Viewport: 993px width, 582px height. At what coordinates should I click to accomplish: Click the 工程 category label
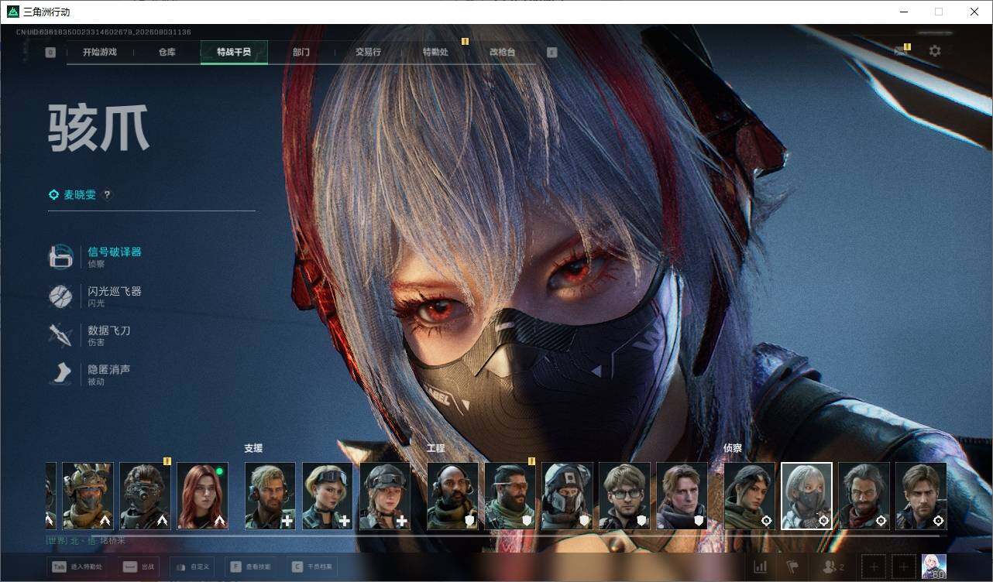[x=436, y=448]
